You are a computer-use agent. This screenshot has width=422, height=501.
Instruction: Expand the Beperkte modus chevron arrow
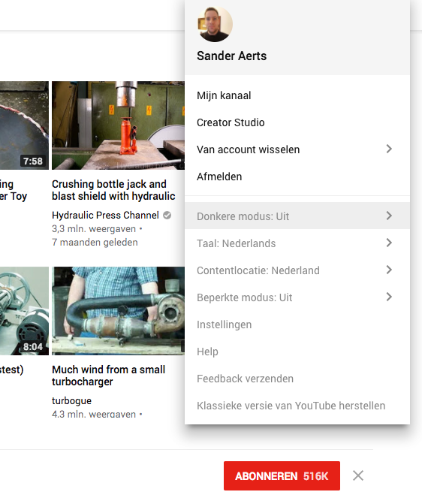point(389,297)
